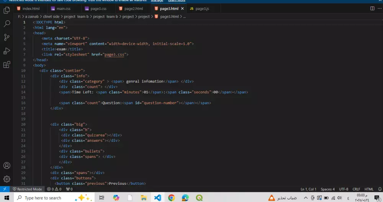Click line number 20 in the gutter
This screenshot has width=383, height=202.
coord(23,124)
